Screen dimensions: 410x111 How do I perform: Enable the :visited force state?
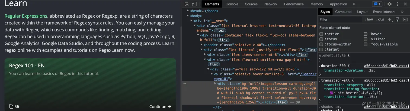[x=366, y=39]
